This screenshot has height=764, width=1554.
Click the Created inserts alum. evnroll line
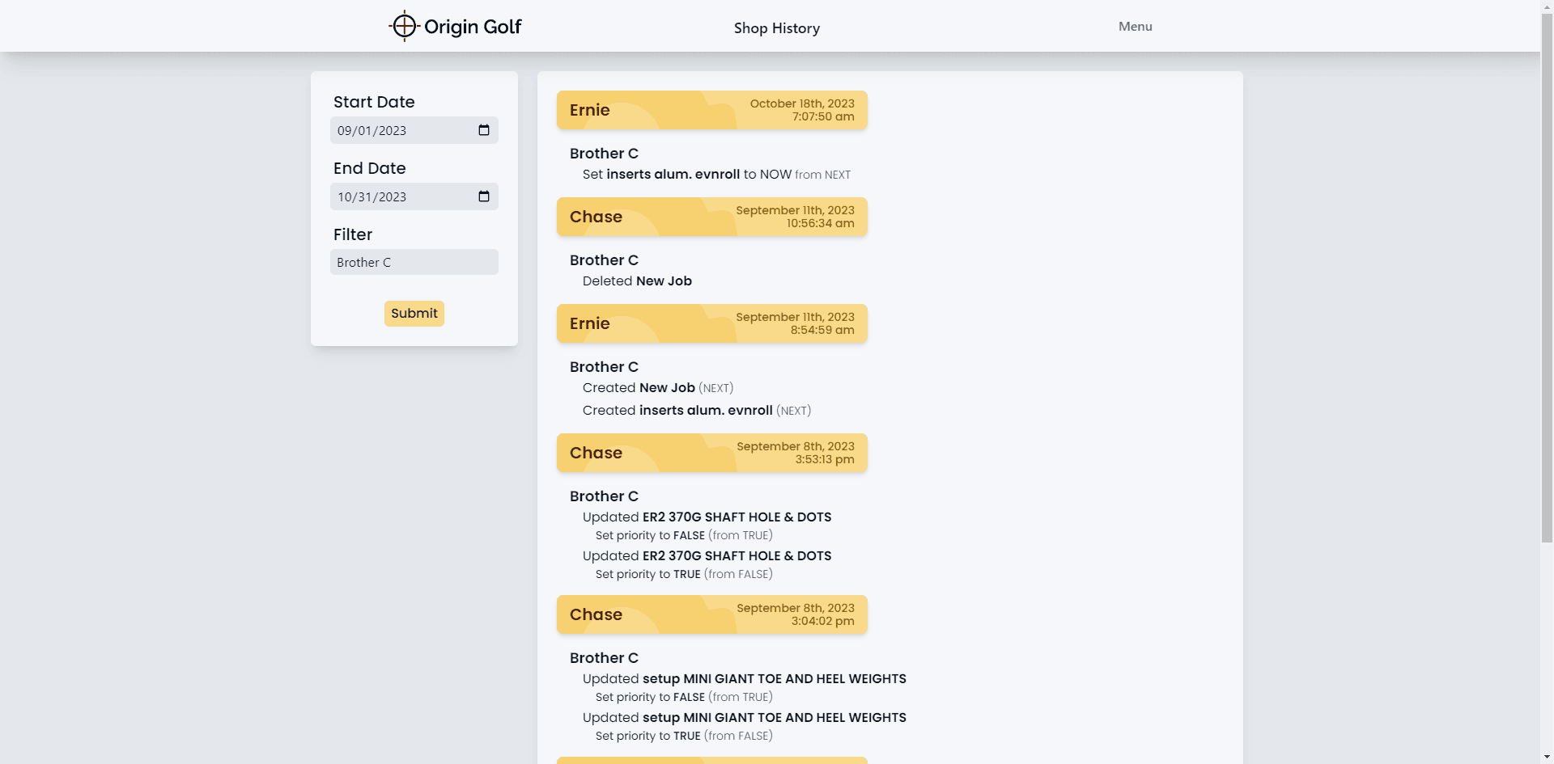coord(696,411)
